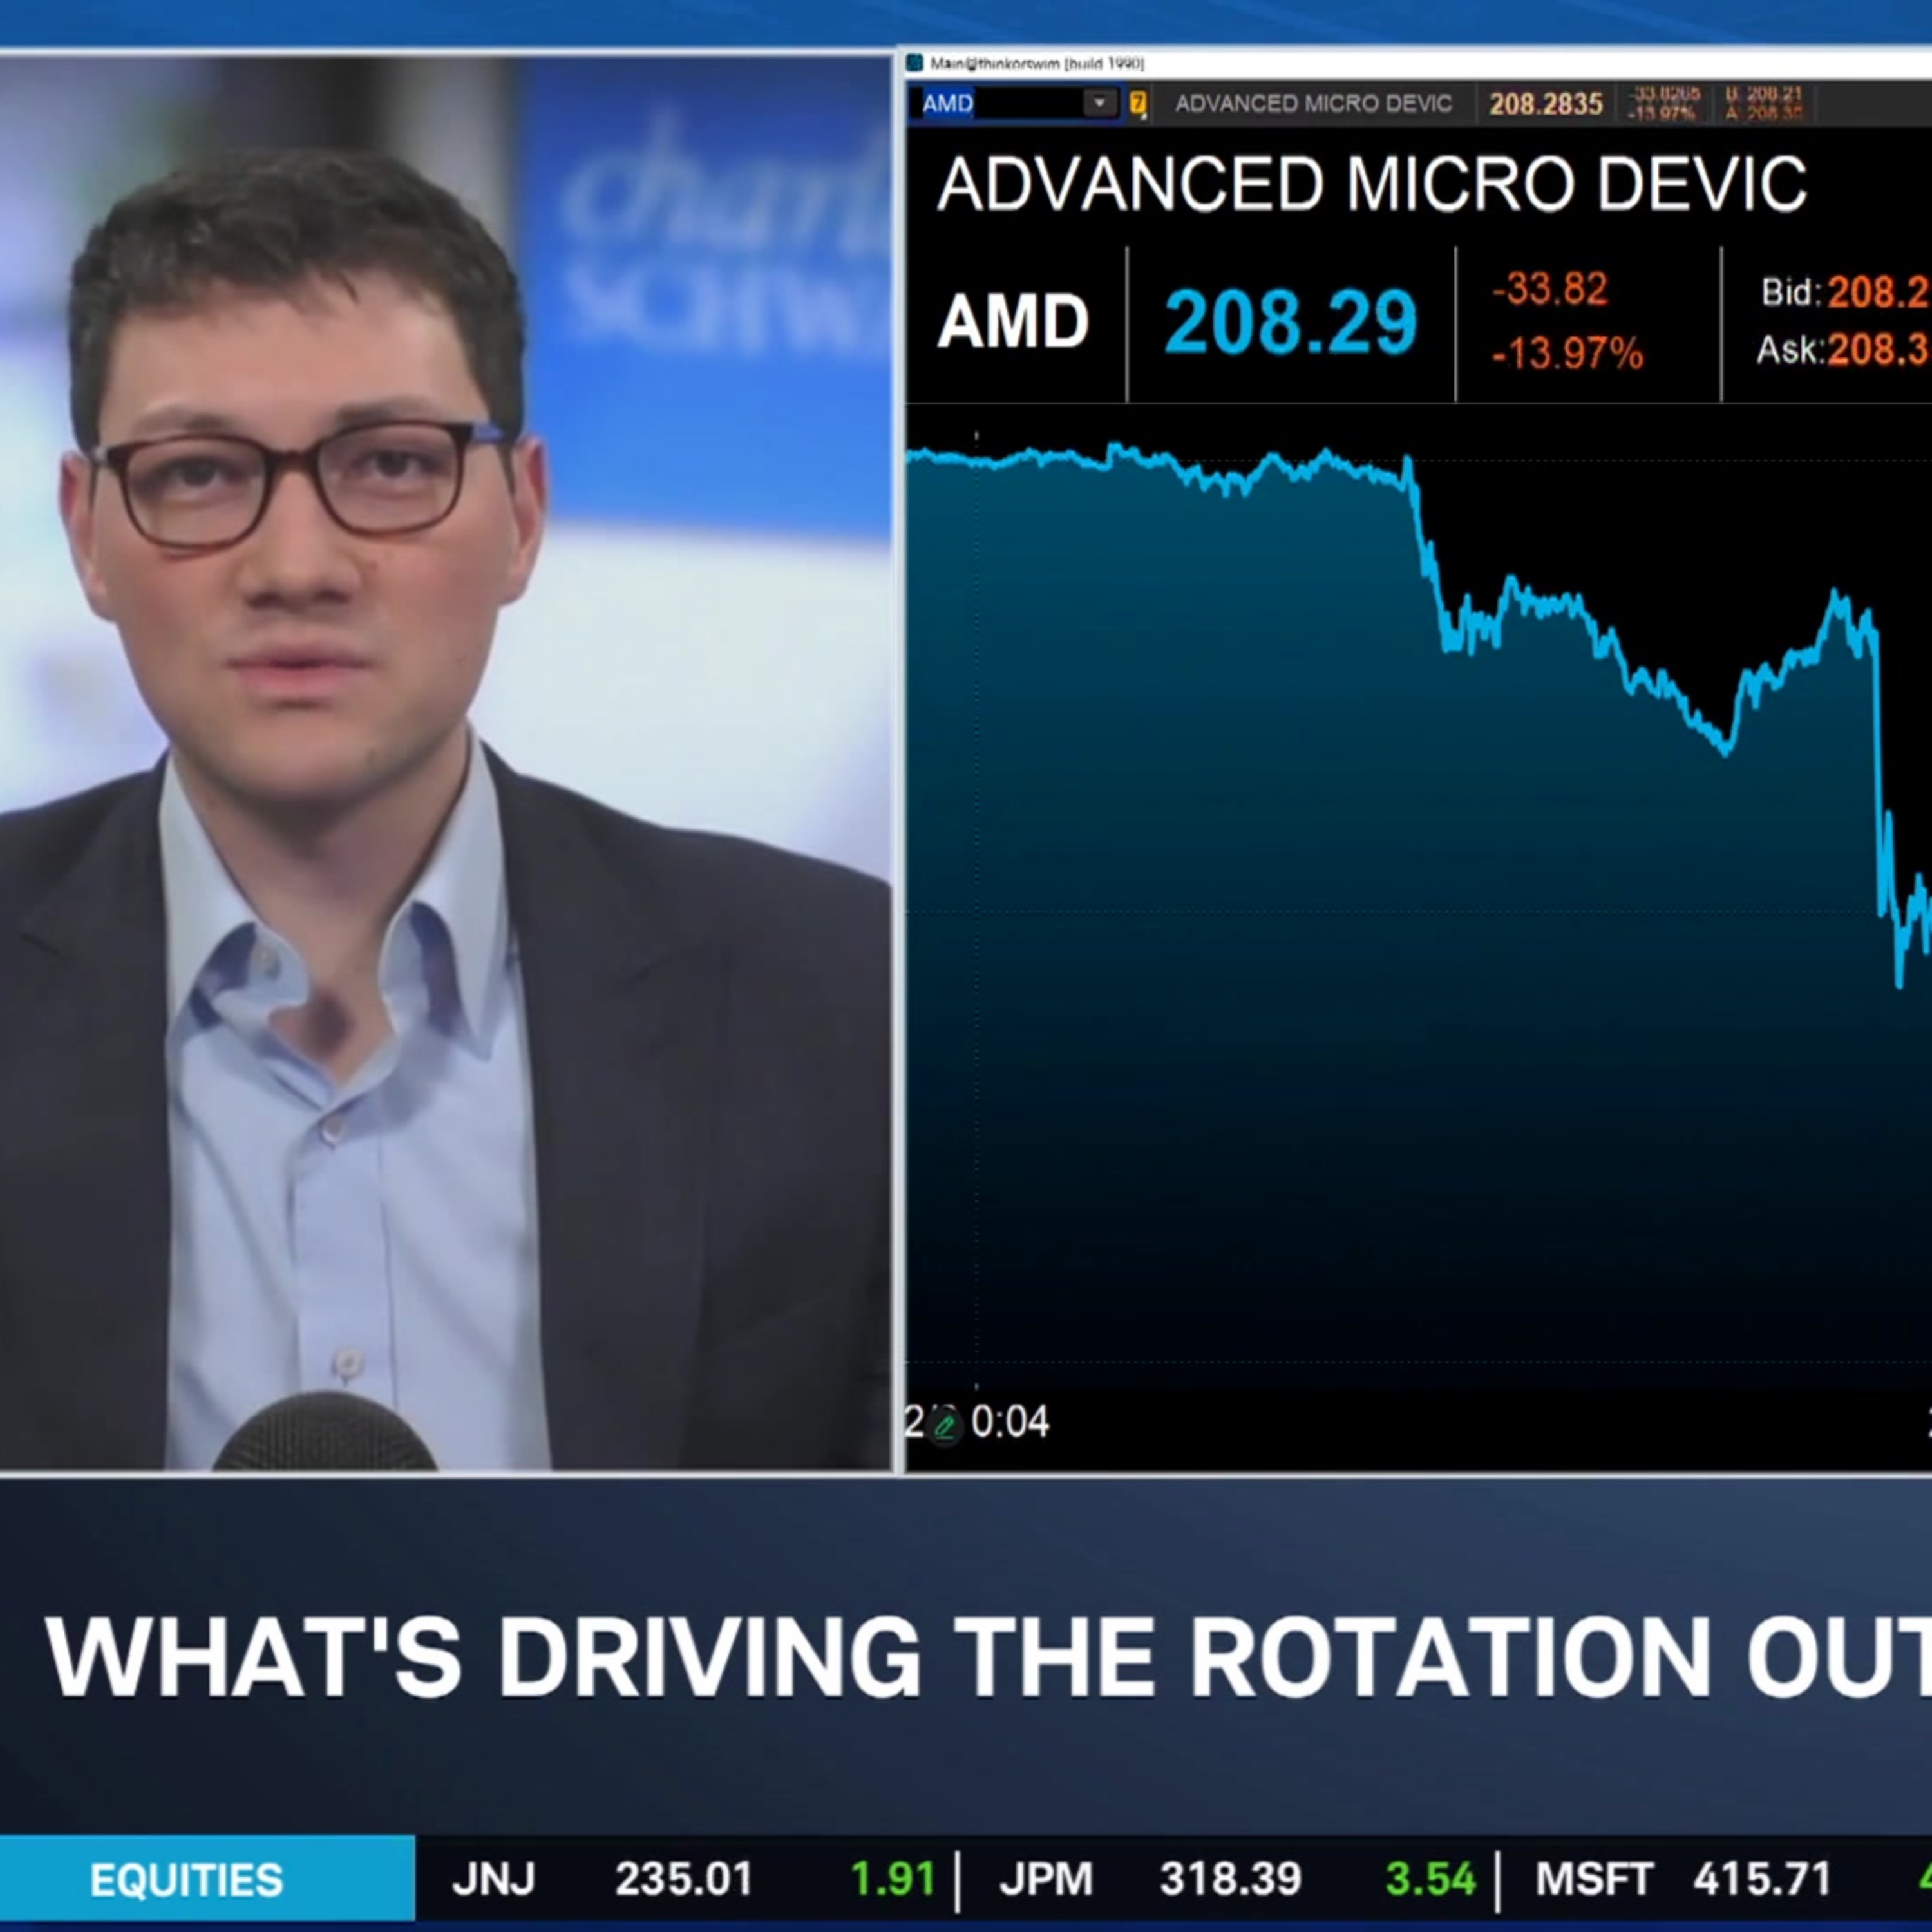Image resolution: width=1932 pixels, height=1932 pixels.
Task: Expand the AMD symbol dropdown arrow
Action: pyautogui.click(x=1100, y=103)
